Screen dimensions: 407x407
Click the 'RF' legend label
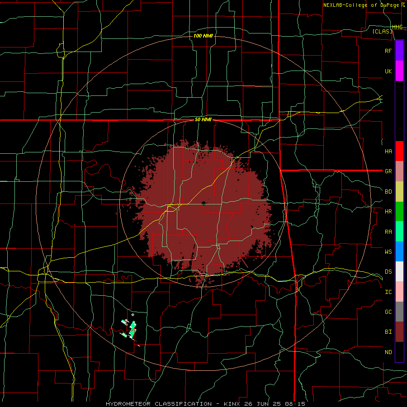click(x=388, y=51)
